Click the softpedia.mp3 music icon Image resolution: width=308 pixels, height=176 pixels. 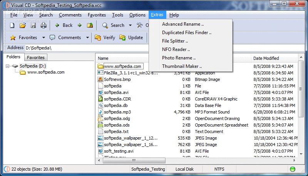[100, 112]
